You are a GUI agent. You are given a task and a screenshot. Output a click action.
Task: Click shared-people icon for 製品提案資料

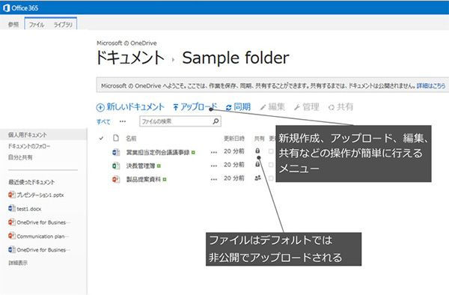click(x=257, y=178)
